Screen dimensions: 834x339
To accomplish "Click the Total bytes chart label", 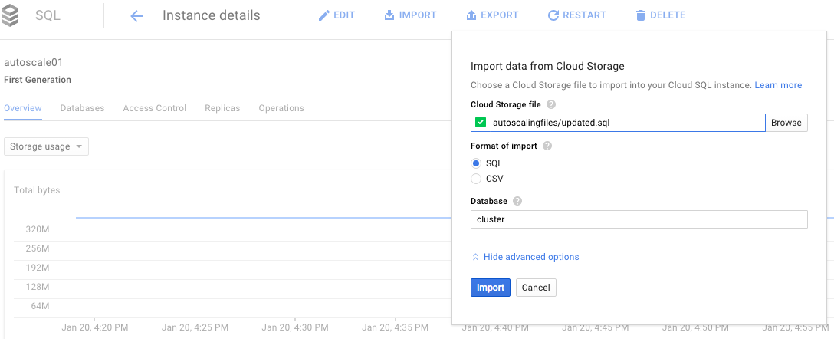I will [38, 190].
